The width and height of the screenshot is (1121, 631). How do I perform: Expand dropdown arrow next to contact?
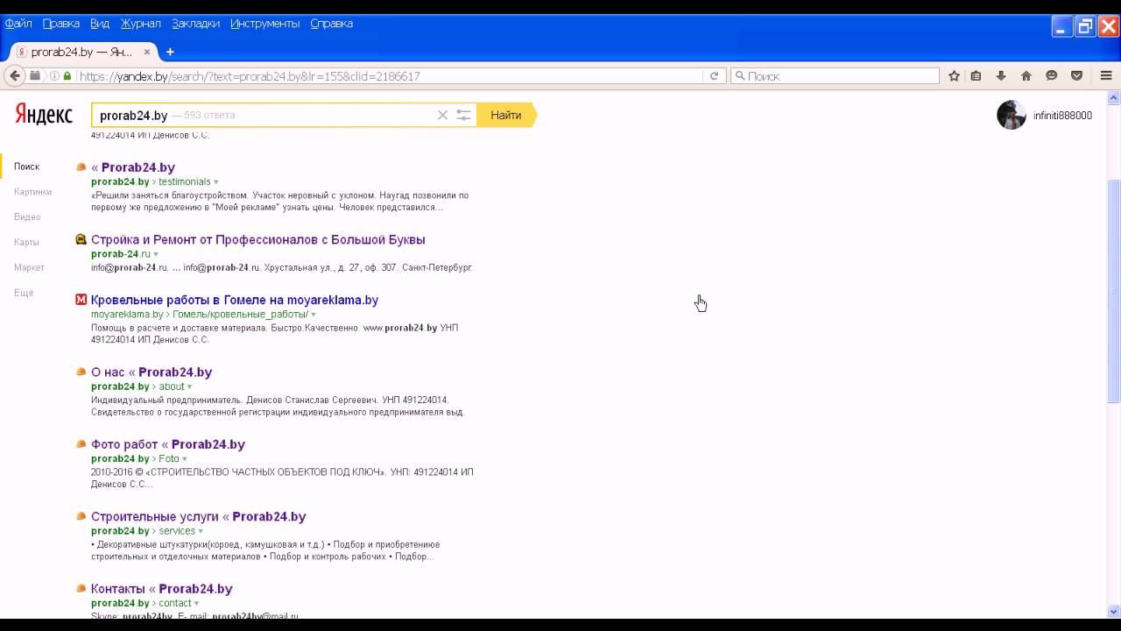pos(196,604)
